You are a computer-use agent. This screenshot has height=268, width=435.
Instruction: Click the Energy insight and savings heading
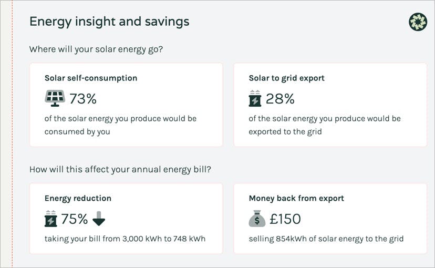109,22
